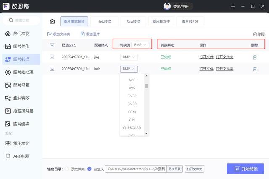Image resolution: width=269 pixels, height=179 pixels.
Task: Click 已完成 status in heic row
Action: pyautogui.click(x=166, y=69)
